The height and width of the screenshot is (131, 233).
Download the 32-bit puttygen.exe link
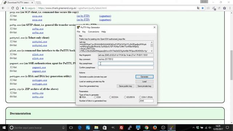tap(40, 80)
